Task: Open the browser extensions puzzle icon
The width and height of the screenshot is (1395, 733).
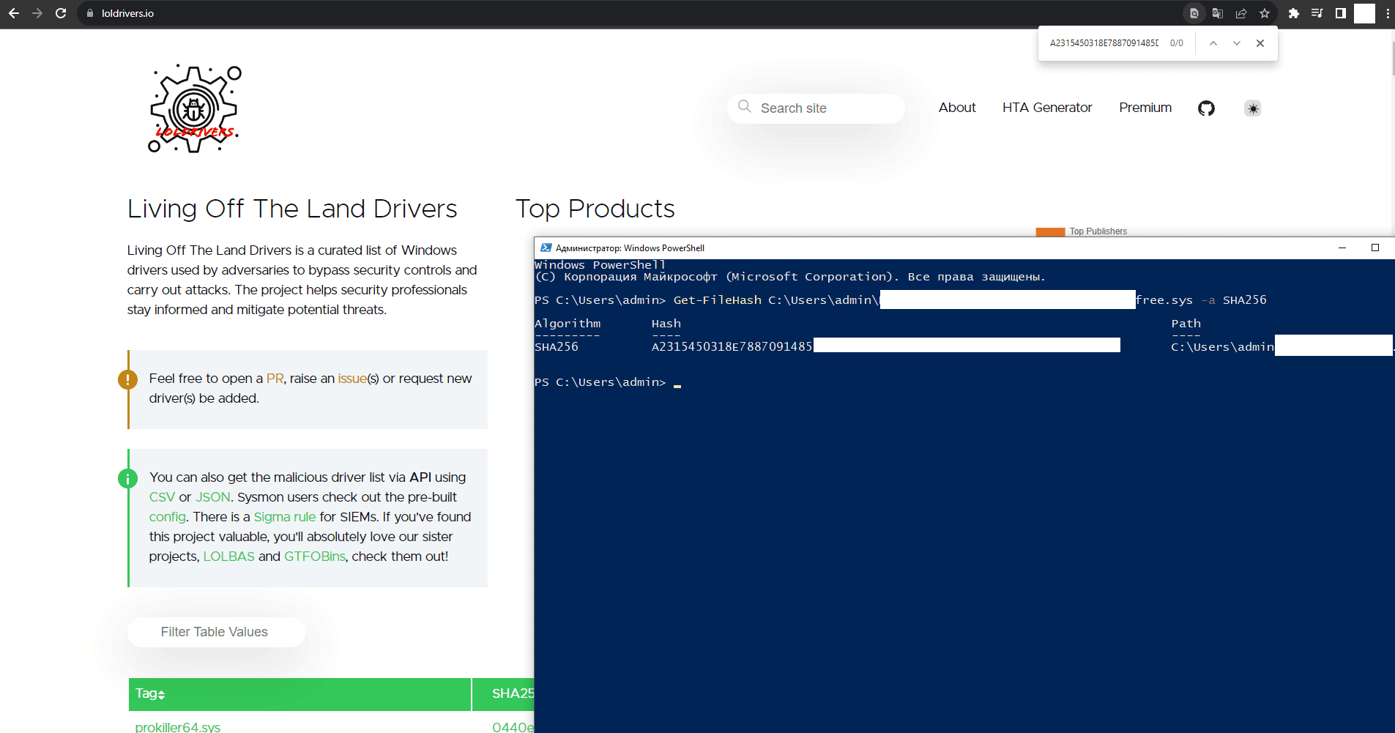Action: coord(1294,13)
